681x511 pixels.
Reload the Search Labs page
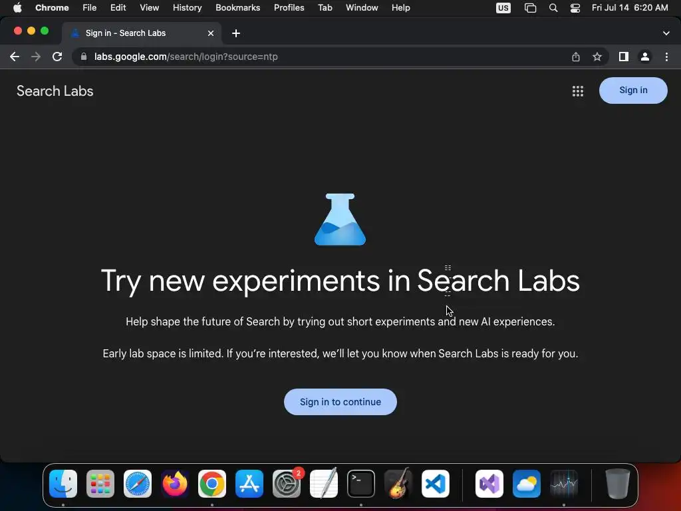pyautogui.click(x=57, y=57)
